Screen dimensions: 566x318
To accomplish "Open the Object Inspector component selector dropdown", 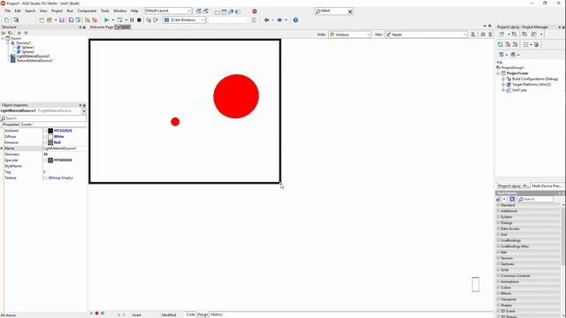I will (x=84, y=111).
